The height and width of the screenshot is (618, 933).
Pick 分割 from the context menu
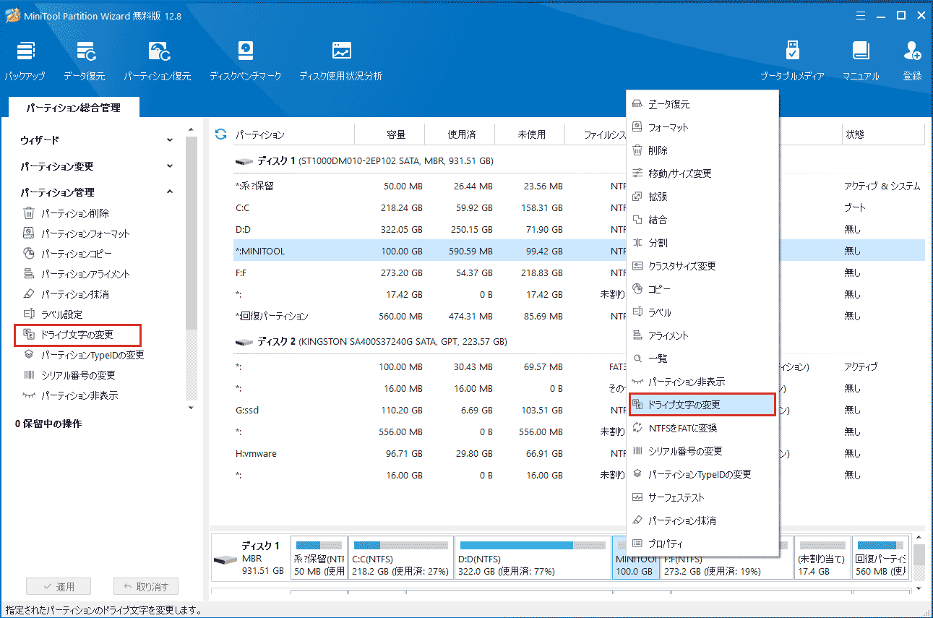[702, 243]
